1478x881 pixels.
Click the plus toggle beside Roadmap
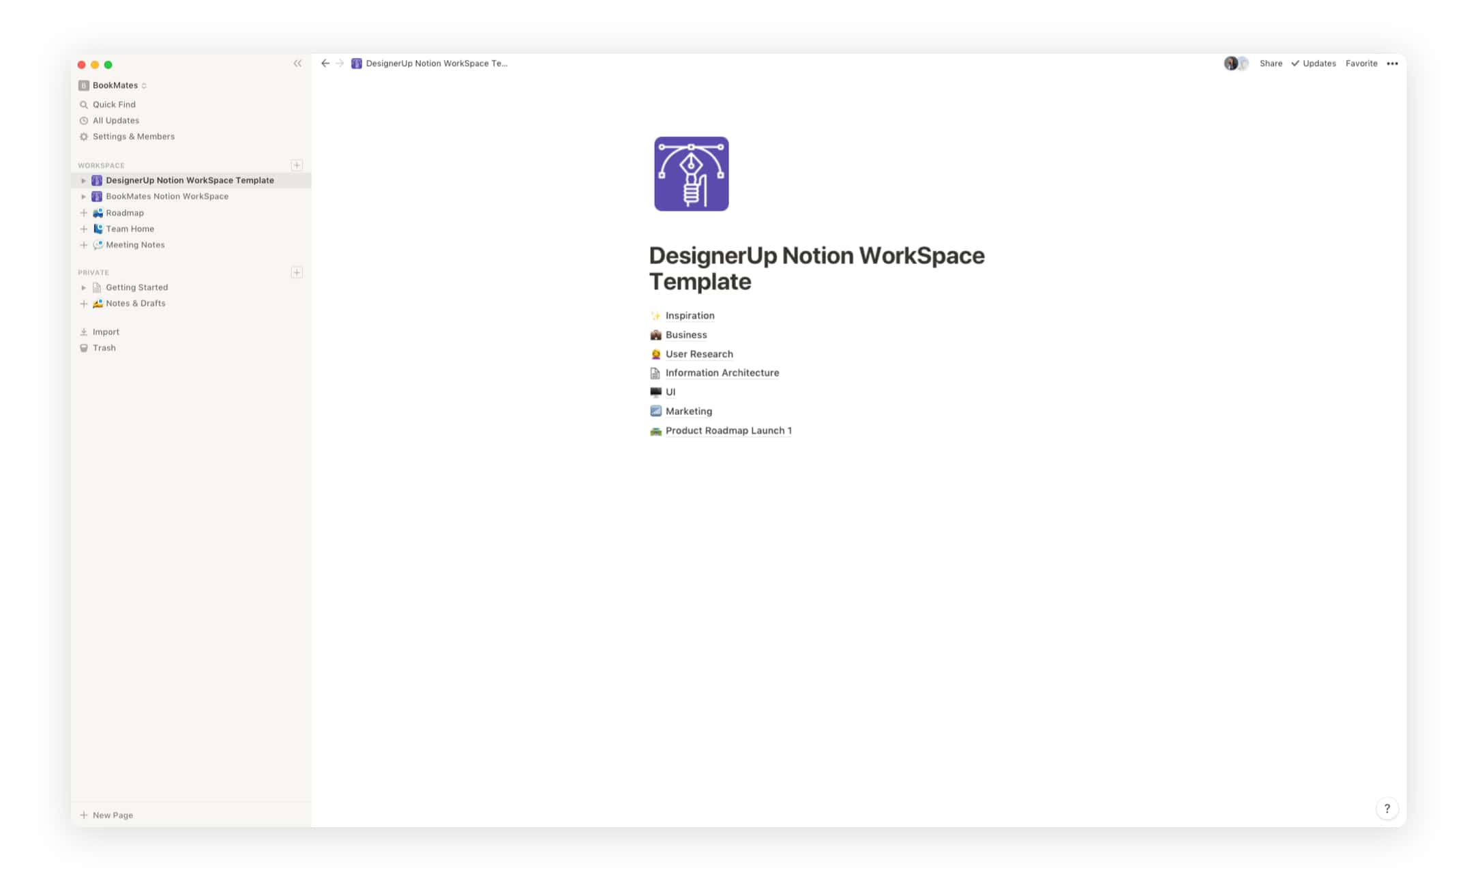(x=83, y=213)
